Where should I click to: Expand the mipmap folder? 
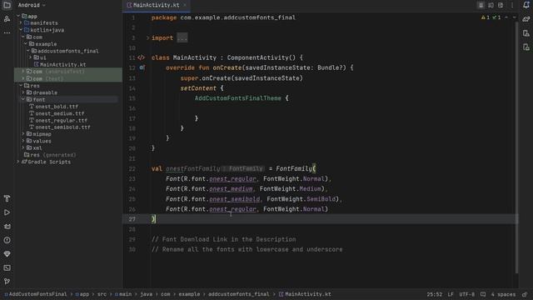pos(23,134)
